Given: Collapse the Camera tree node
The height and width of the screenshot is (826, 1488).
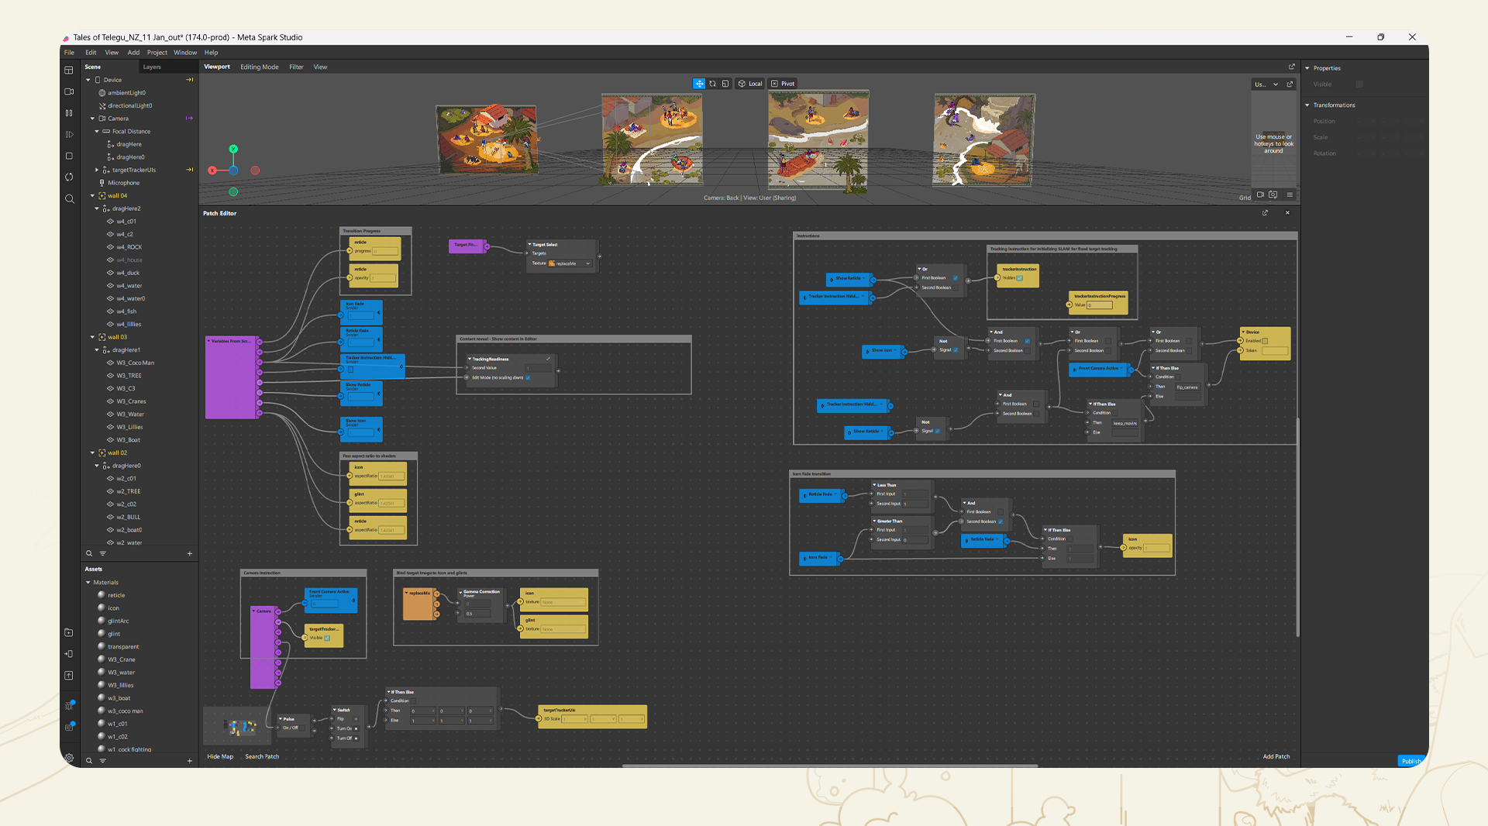Looking at the screenshot, I should pyautogui.click(x=92, y=119).
